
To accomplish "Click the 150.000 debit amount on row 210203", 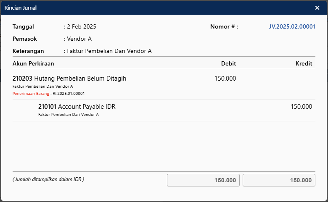I will coord(225,79).
